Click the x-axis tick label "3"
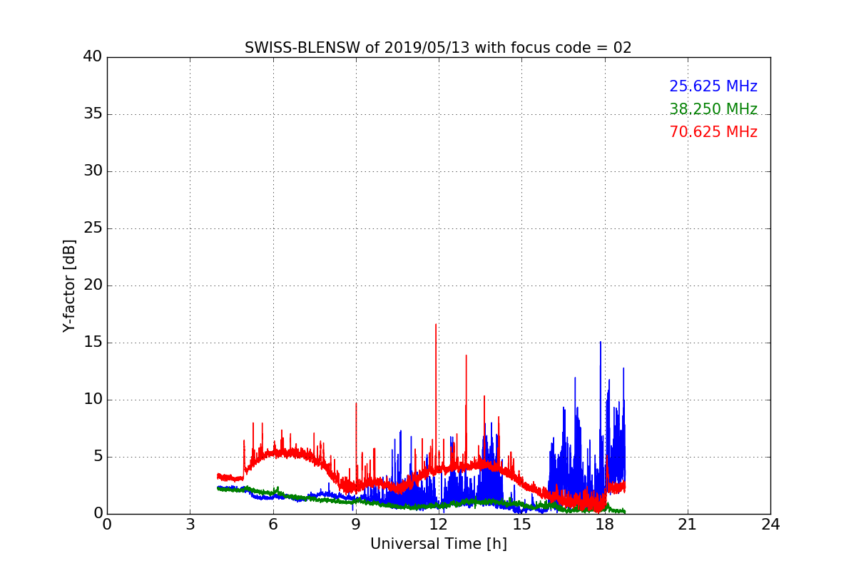 (190, 524)
